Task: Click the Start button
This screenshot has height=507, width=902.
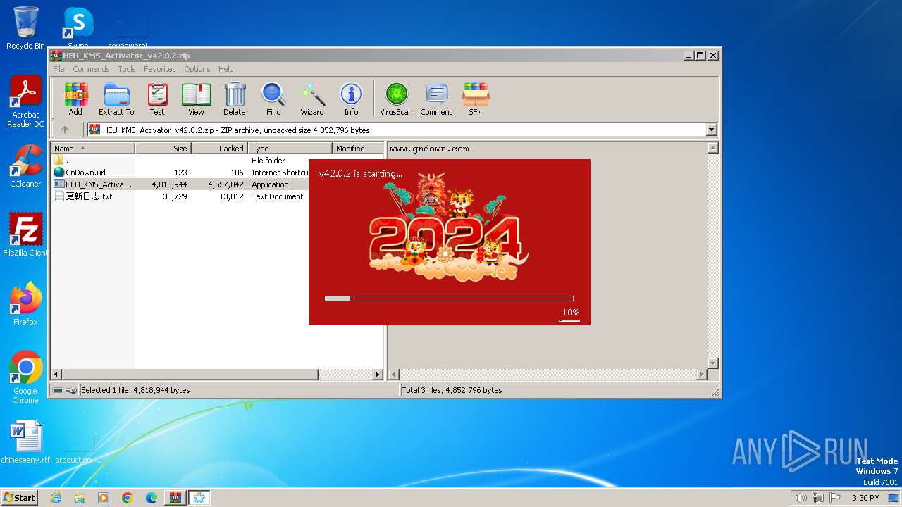Action: point(19,498)
